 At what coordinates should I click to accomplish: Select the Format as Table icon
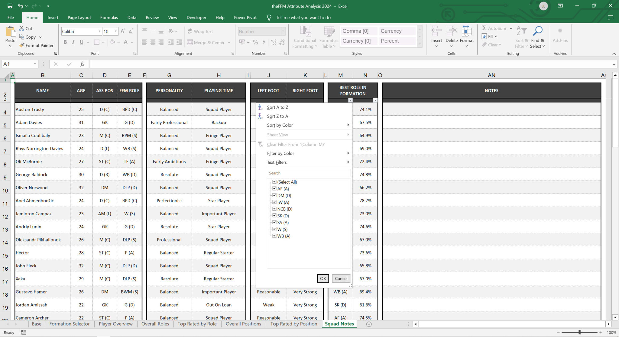tap(329, 37)
